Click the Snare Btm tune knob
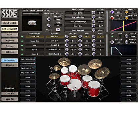 tap(94, 41)
